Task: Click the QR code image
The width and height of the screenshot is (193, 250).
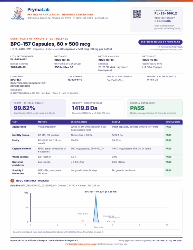Action: click(x=137, y=14)
